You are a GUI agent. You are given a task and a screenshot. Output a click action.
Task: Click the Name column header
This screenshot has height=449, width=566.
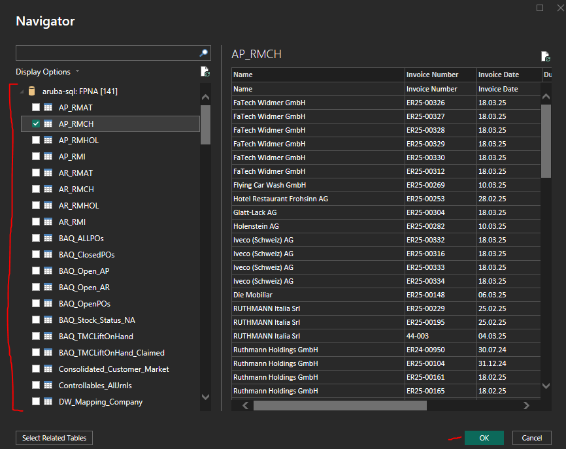point(318,75)
